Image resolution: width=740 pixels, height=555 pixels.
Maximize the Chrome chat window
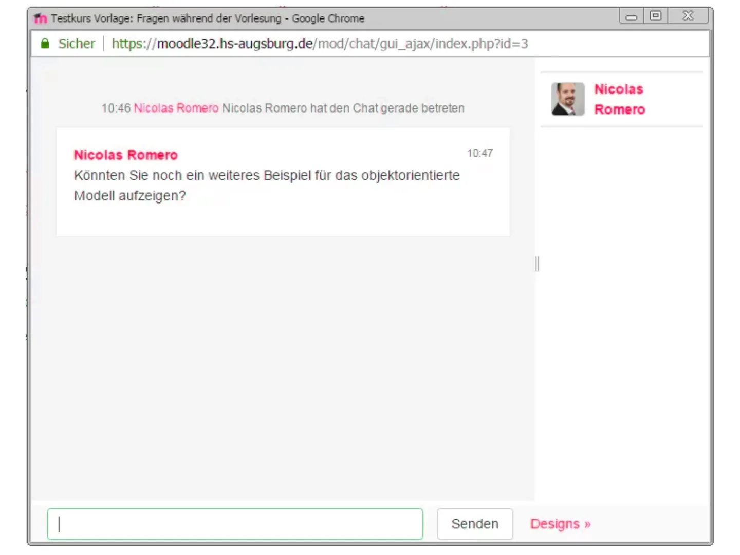point(656,16)
